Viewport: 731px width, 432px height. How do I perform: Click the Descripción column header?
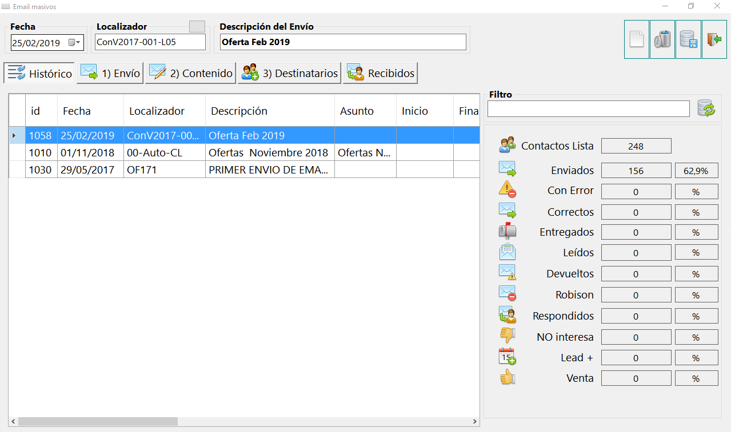(x=270, y=111)
